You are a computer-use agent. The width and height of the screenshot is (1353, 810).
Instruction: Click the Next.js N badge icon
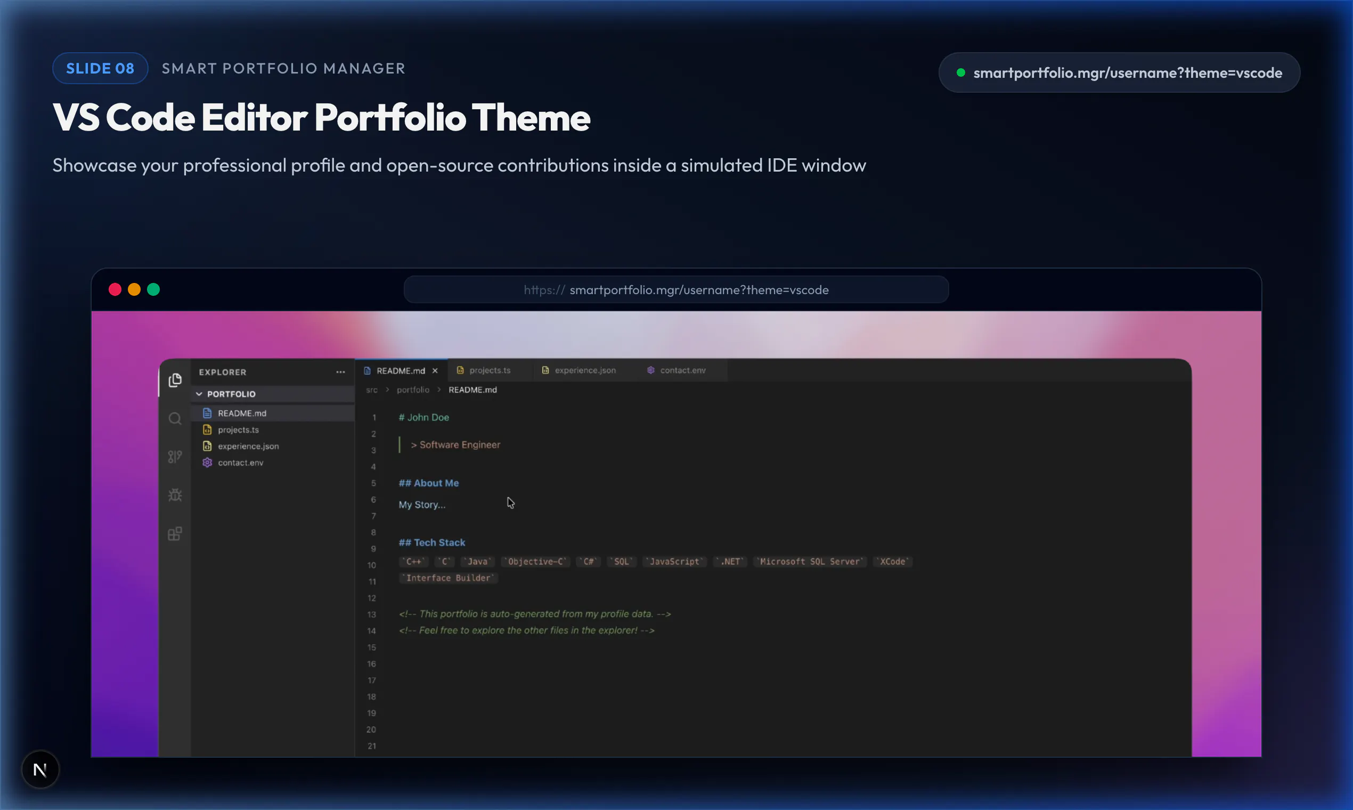click(x=40, y=770)
